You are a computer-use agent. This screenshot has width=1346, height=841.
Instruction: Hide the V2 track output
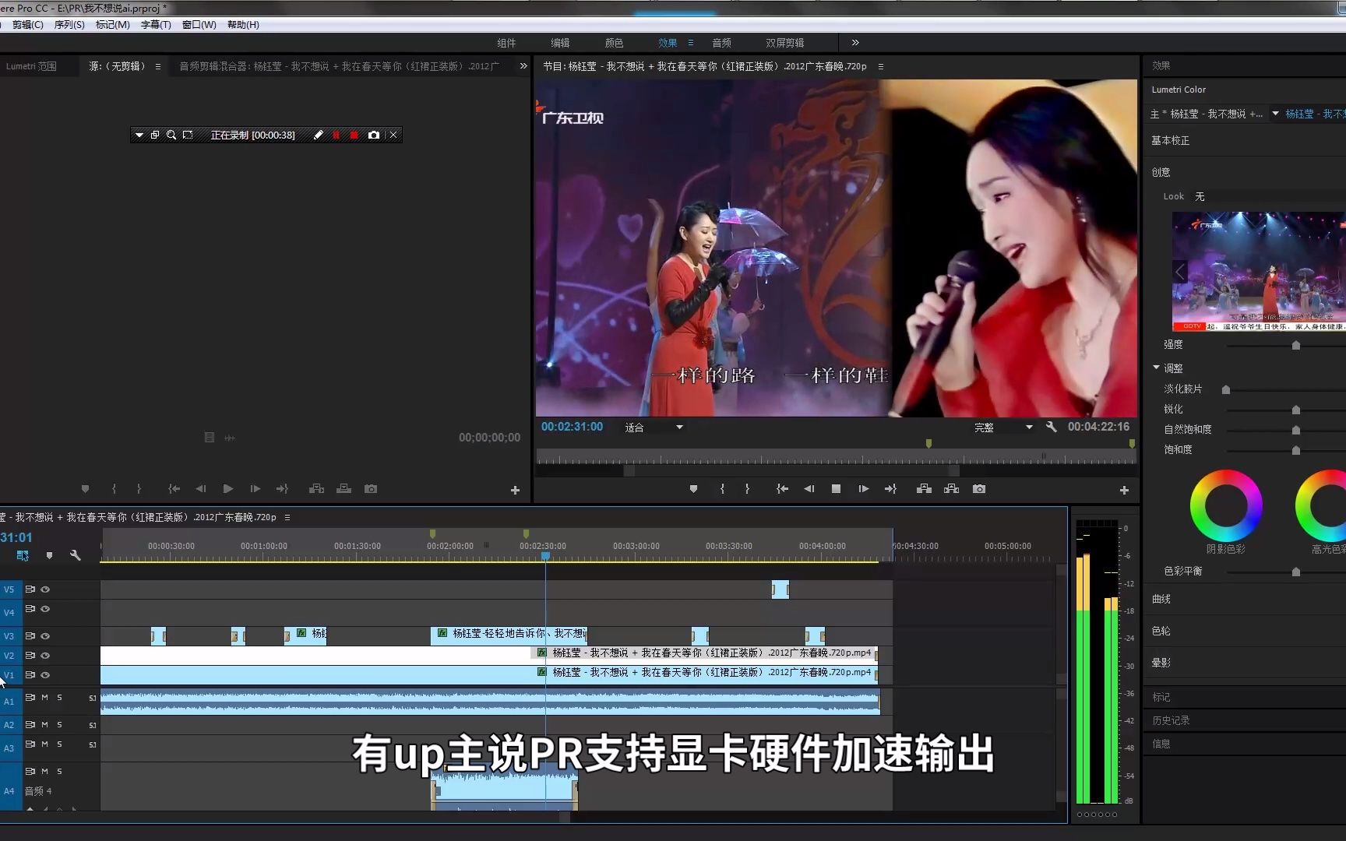[45, 656]
